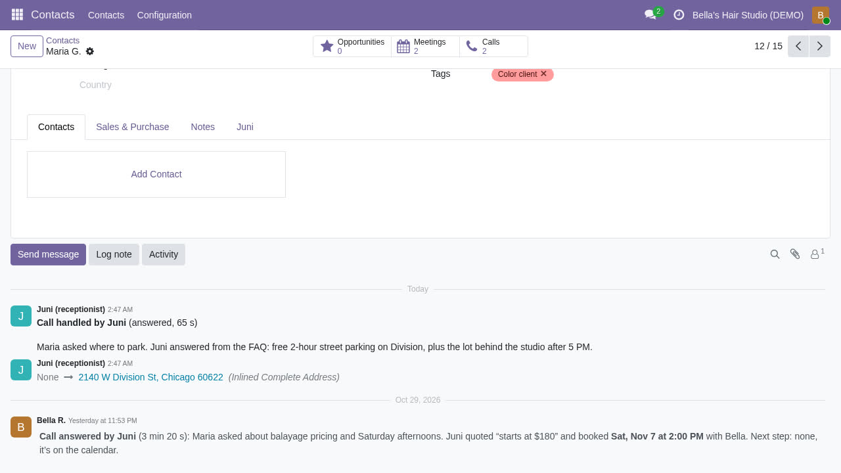This screenshot has width=841, height=473.
Task: Open the Juni tab
Action: tap(245, 127)
